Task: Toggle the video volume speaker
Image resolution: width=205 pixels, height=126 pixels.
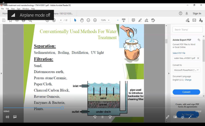Action: (x=7, y=117)
